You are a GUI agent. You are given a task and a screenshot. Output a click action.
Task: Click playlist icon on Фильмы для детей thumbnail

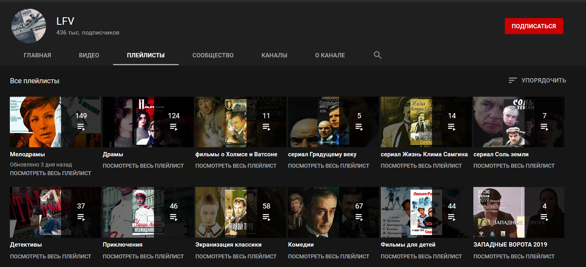click(452, 217)
